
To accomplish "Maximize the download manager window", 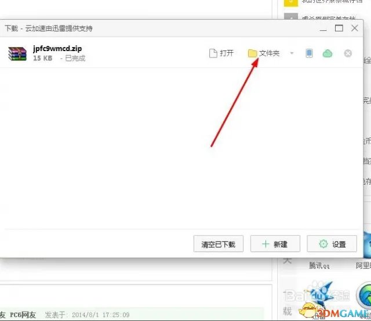I will tap(339, 28).
